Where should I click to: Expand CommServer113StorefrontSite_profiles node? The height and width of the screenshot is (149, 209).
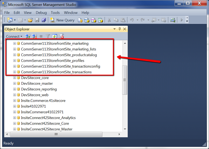(14, 61)
